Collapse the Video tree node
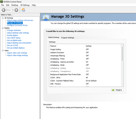 (3, 51)
